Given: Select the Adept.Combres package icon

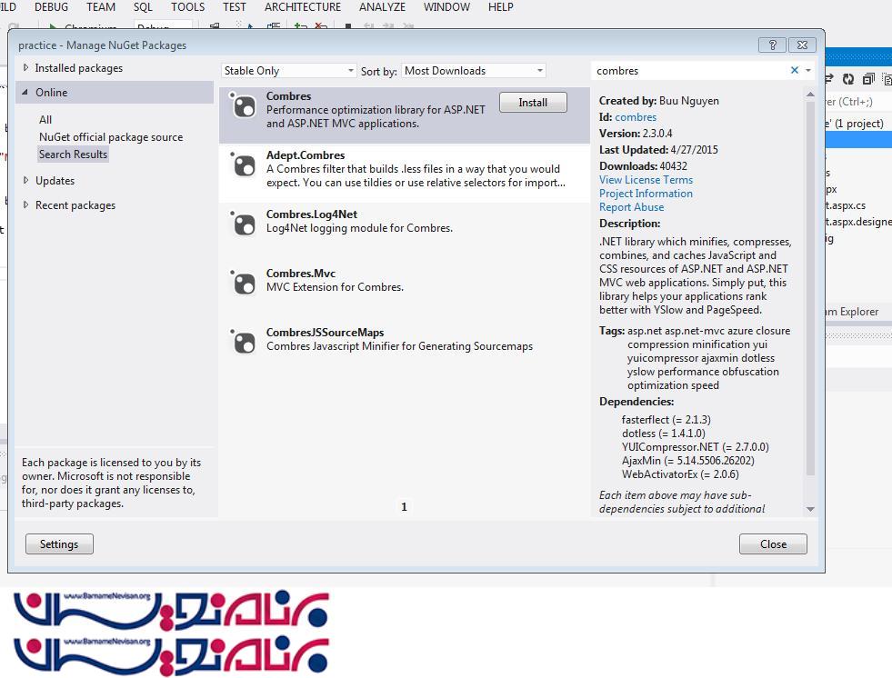Looking at the screenshot, I should click(244, 165).
